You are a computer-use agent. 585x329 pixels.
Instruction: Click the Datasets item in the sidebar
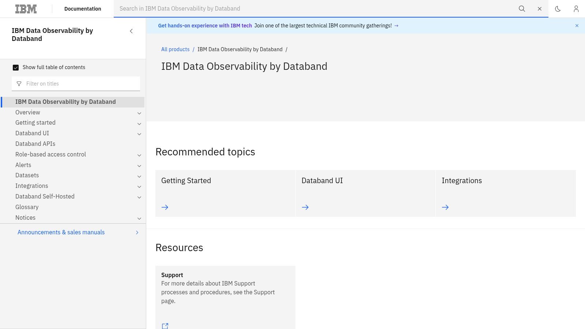(27, 175)
